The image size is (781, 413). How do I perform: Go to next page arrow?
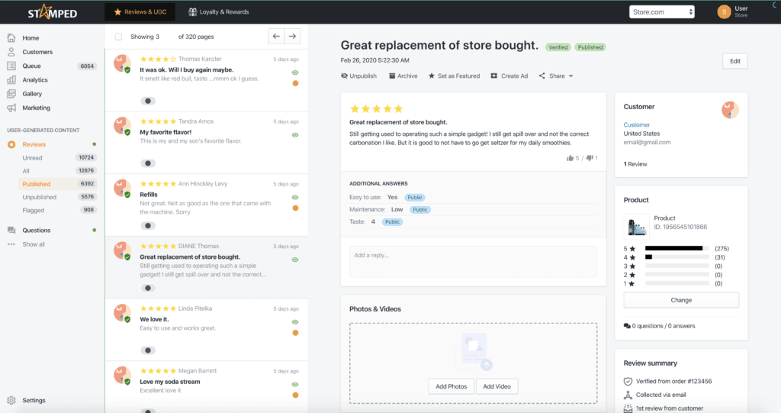point(292,37)
